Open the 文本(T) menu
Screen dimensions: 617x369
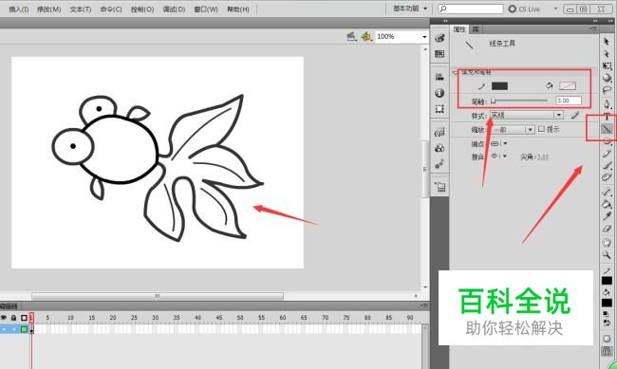81,9
